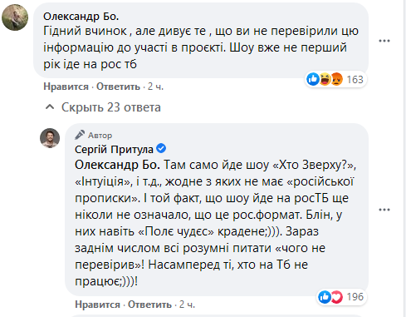The height and width of the screenshot is (317, 406).
Task: Click the blue verified badge
Action: (x=161, y=148)
